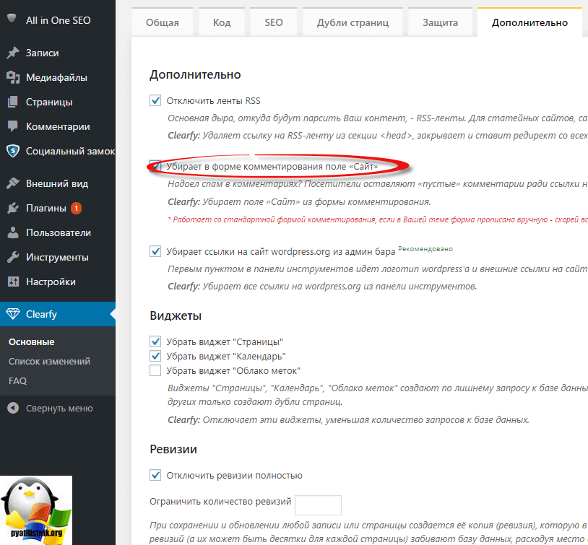Enable Убрать виджет "Облако меток"

pos(155,370)
